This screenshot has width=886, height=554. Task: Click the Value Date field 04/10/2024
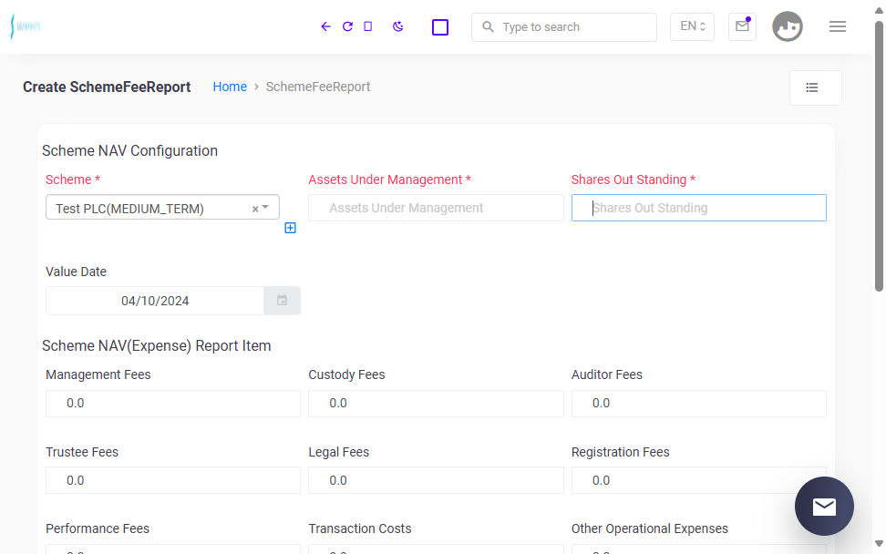click(x=155, y=301)
